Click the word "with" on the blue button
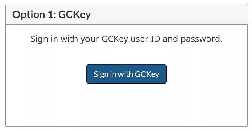Image resolution: width=252 pixels, height=131 pixels. pyautogui.click(x=125, y=74)
